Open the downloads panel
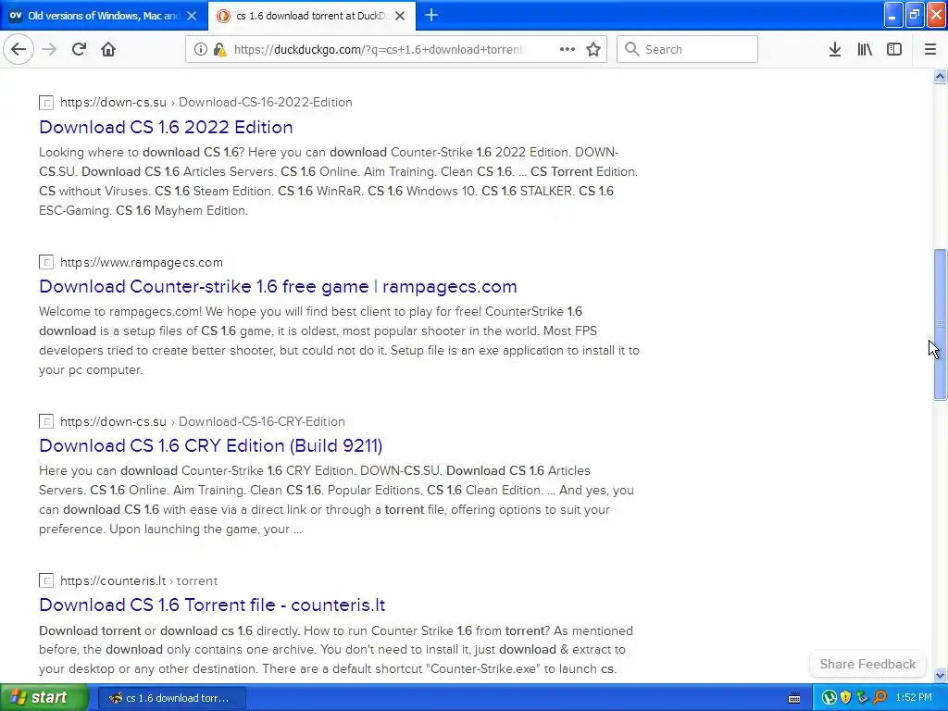948x711 pixels. click(x=835, y=50)
